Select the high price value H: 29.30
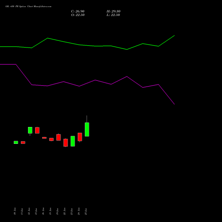Viewport: 222px width, 222px height. pyautogui.click(x=114, y=12)
